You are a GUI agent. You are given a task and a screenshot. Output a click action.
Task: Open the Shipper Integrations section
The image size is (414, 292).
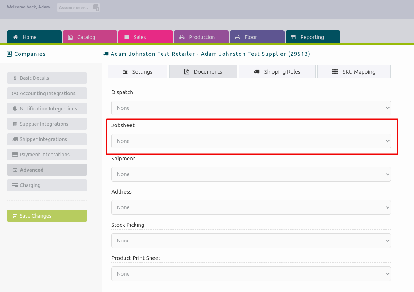(47, 139)
